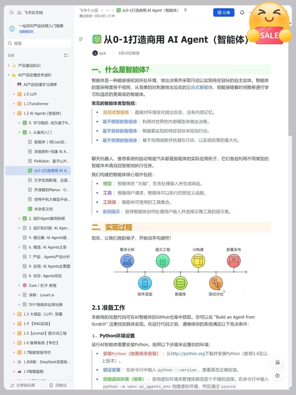
Task: Open the notifications bell icon
Action: click(x=242, y=13)
